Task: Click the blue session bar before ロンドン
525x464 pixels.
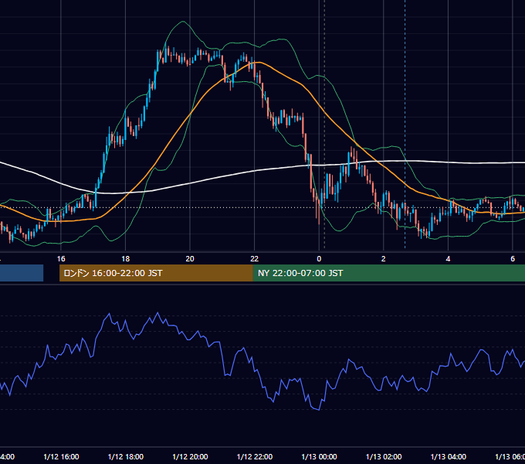Action: (22, 273)
